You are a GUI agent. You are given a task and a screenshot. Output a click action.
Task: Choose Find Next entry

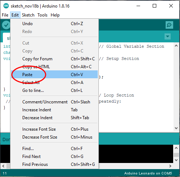[x=54, y=157]
